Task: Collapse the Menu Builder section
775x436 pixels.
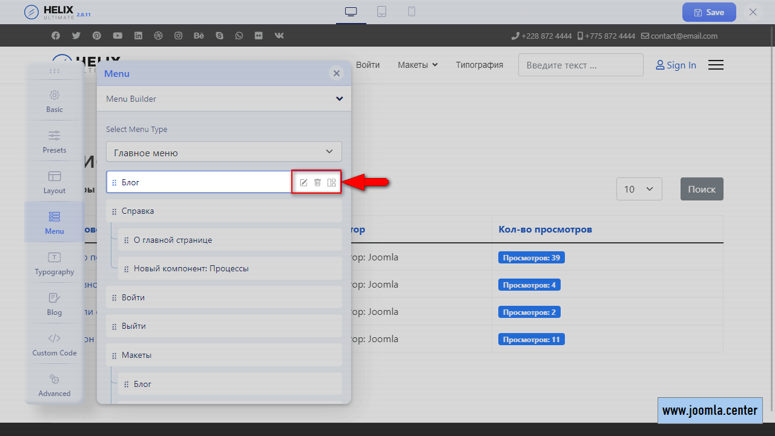Action: point(339,99)
